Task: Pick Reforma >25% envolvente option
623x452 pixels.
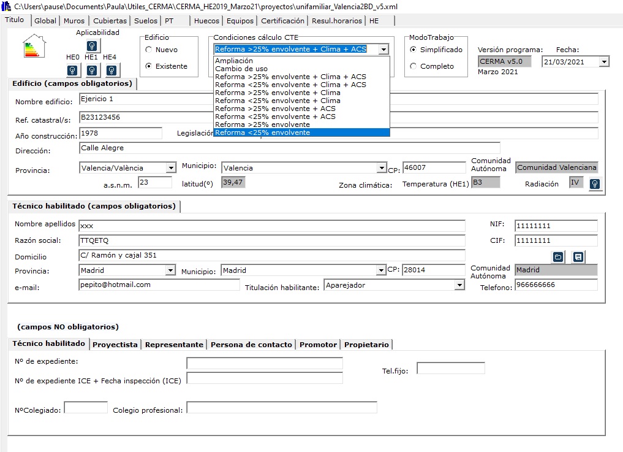Action: pos(301,124)
